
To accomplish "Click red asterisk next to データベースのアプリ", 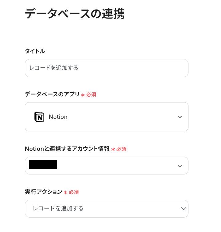I will point(83,95).
